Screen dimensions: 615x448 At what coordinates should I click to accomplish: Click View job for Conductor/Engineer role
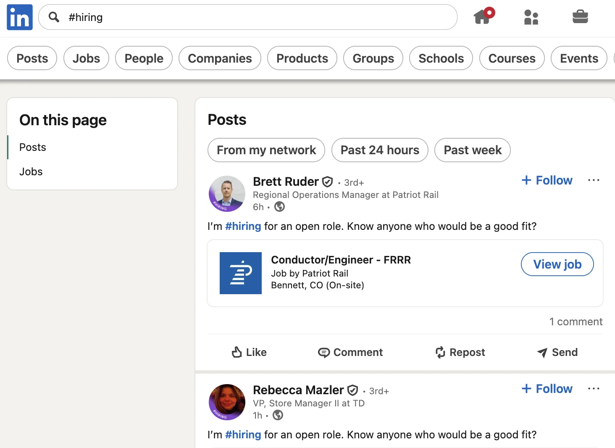pyautogui.click(x=557, y=264)
